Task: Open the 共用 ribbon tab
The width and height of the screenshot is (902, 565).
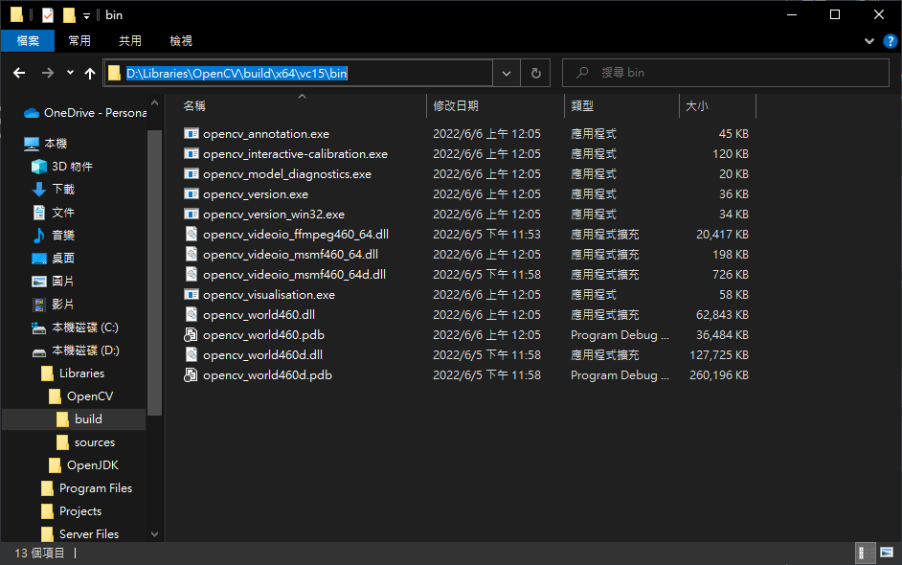Action: (x=130, y=41)
